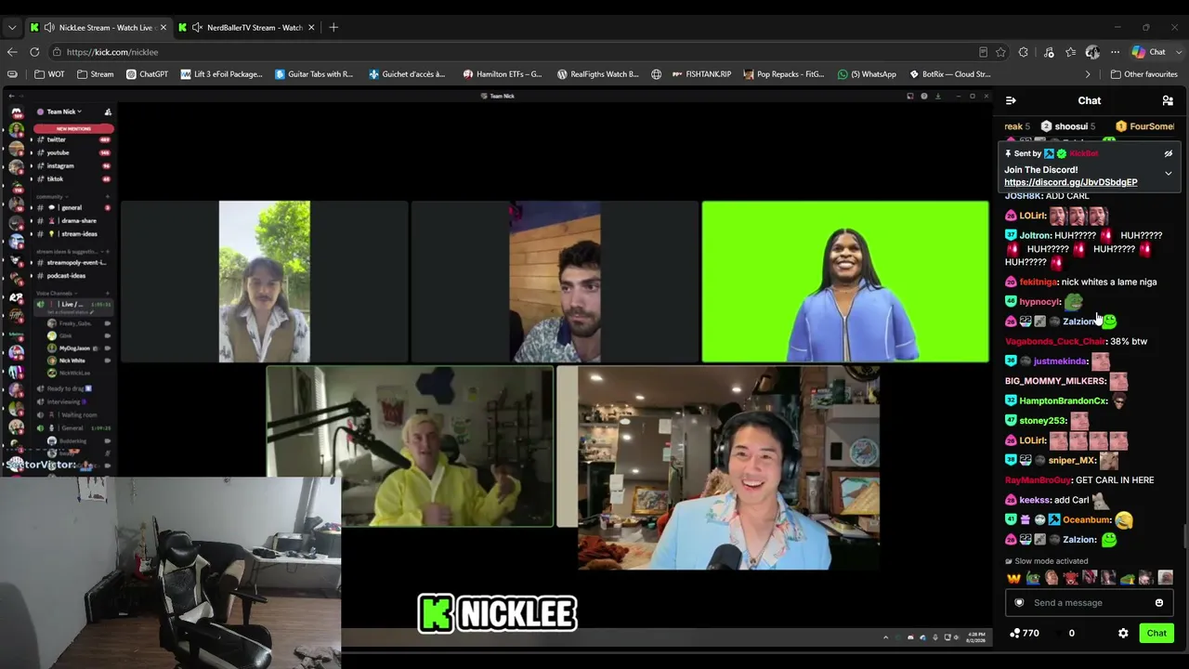
Task: Switch to the NickLee Stream browser tab
Action: [x=98, y=27]
